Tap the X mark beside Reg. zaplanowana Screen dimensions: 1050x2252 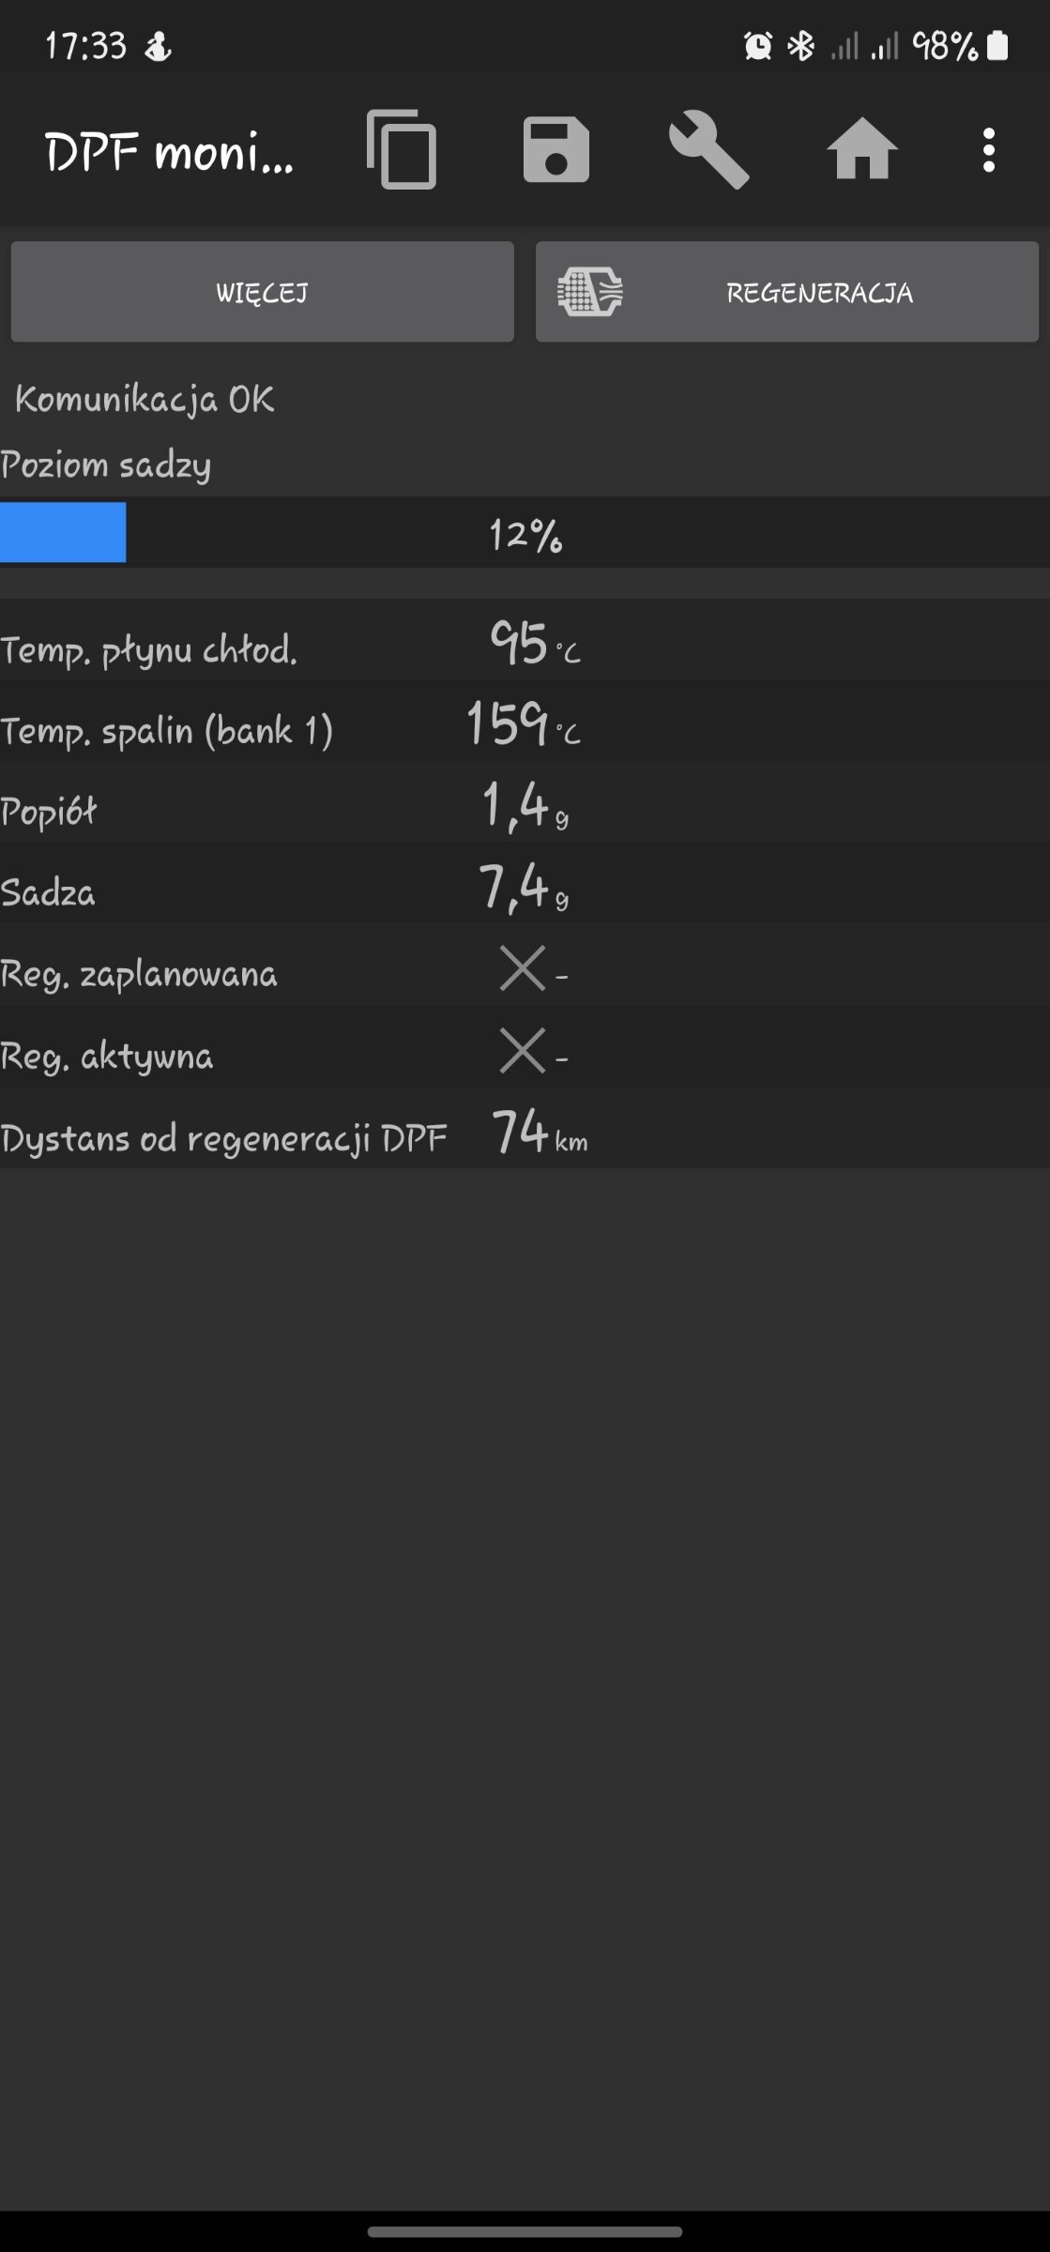[523, 968]
